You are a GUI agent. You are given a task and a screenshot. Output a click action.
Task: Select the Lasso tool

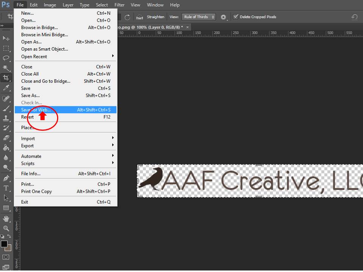(x=6, y=58)
